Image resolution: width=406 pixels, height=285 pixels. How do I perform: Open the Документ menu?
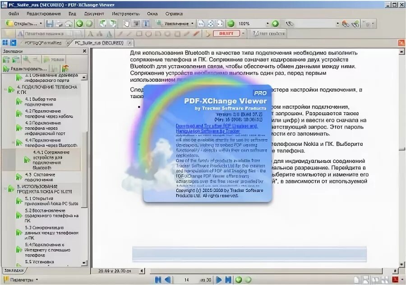94,14
